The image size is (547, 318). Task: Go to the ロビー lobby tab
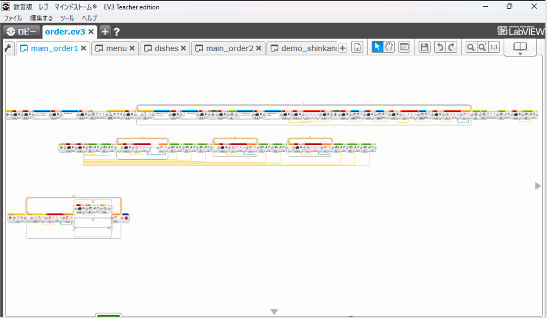[22, 32]
